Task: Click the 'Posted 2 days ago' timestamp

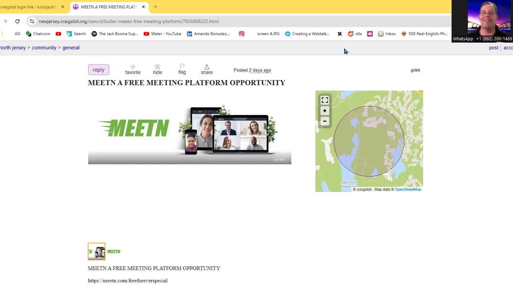Action: pos(252,70)
